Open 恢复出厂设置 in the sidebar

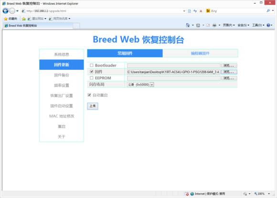tap(62, 96)
